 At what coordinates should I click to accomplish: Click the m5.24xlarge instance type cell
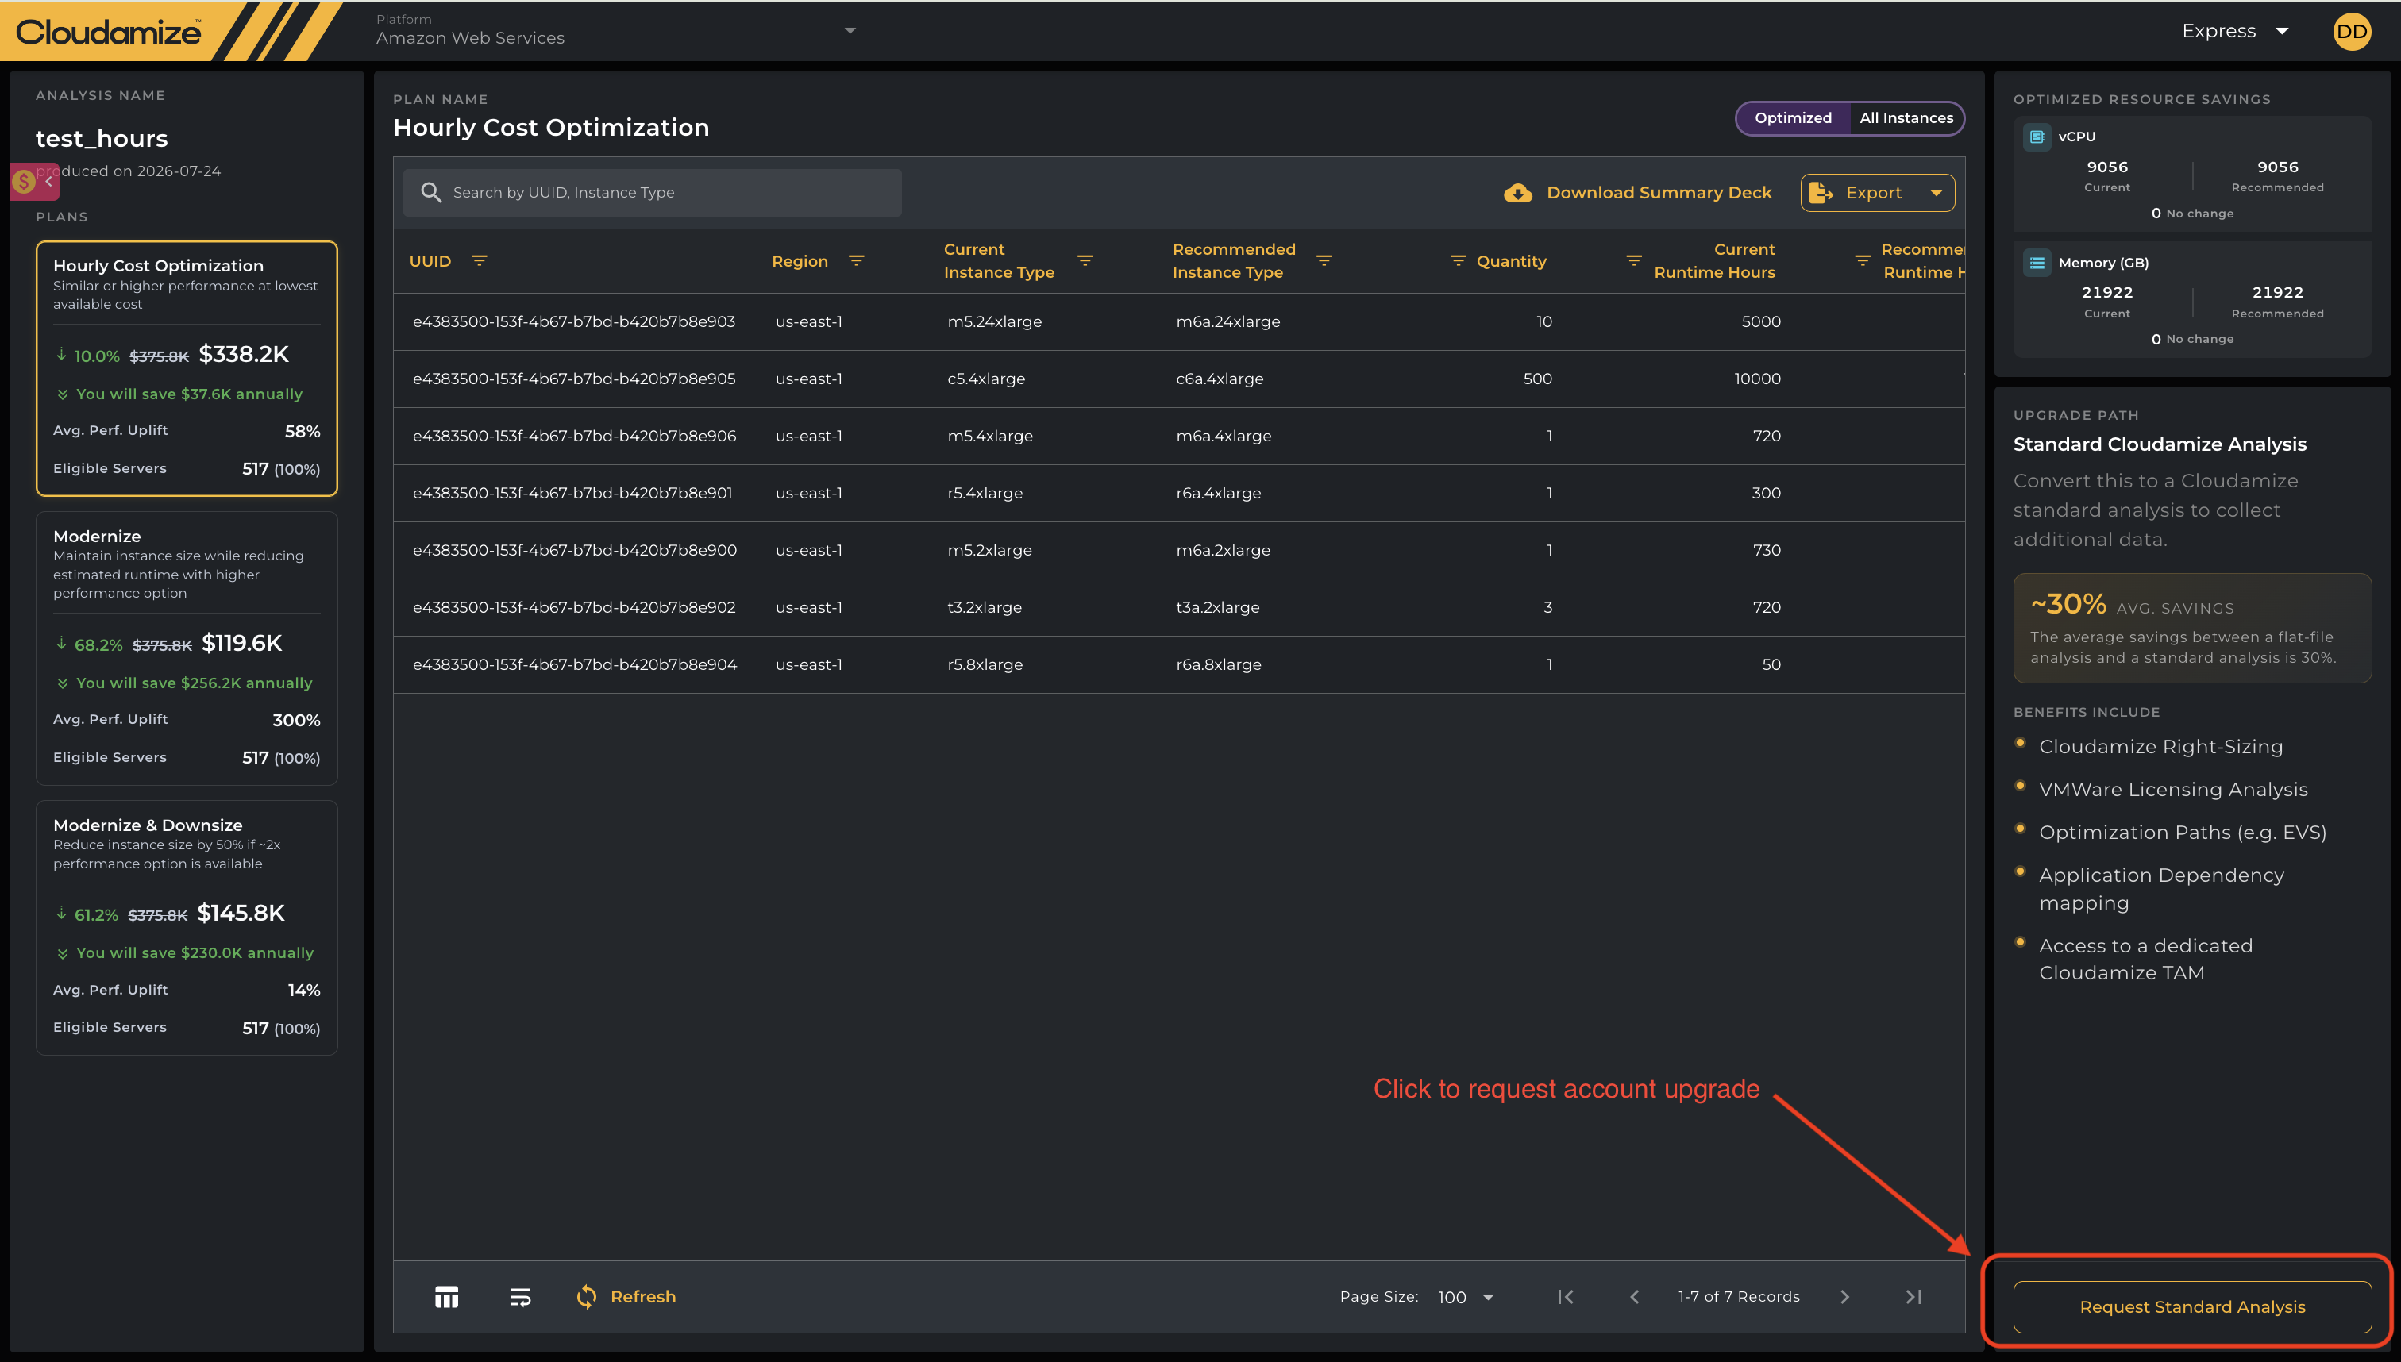[994, 321]
